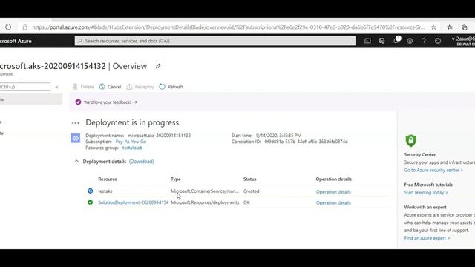Click the Microsoft.Resources/deployments type cell

(x=205, y=202)
